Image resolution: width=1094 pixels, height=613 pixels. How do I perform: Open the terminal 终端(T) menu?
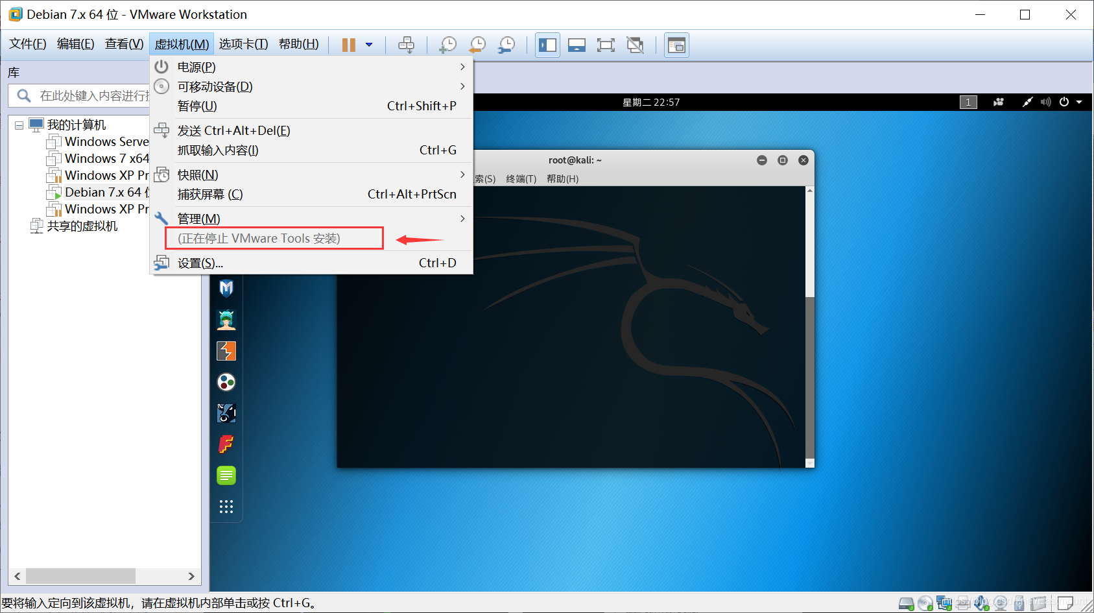pos(521,179)
